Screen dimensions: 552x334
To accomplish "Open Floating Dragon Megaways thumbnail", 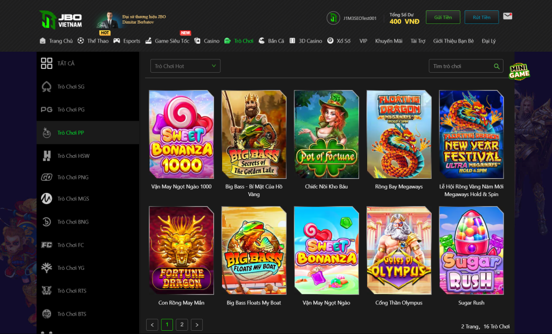I will pyautogui.click(x=399, y=135).
